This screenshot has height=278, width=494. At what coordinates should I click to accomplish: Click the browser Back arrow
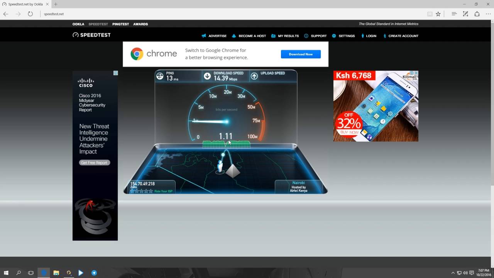click(6, 14)
